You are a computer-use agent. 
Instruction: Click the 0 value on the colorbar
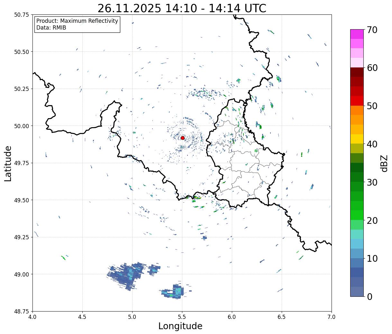click(369, 297)
